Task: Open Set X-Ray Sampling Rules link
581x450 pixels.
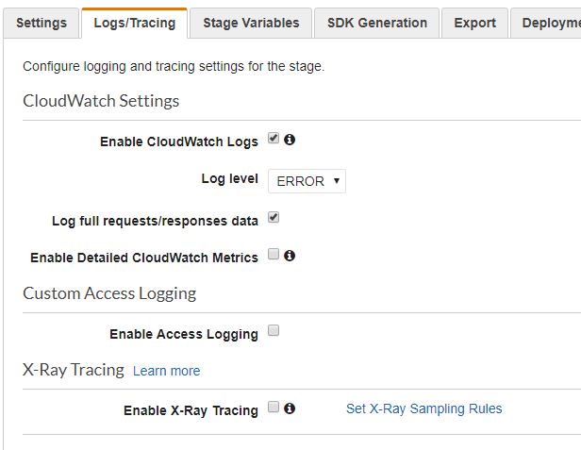Action: pyautogui.click(x=423, y=408)
